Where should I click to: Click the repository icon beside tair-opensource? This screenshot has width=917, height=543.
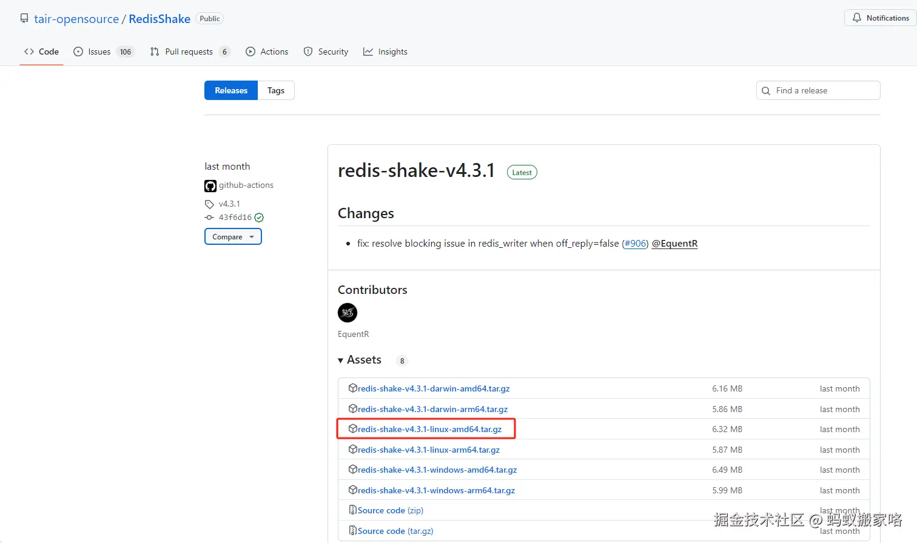coord(24,18)
